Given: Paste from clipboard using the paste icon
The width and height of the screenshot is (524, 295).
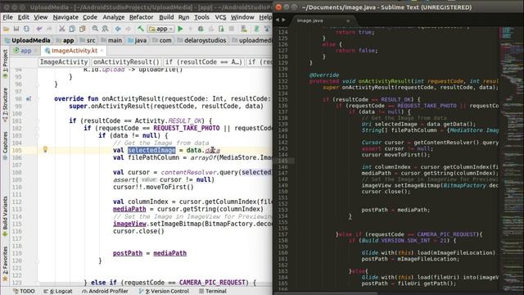Looking at the screenshot, I should pyautogui.click(x=82, y=29).
